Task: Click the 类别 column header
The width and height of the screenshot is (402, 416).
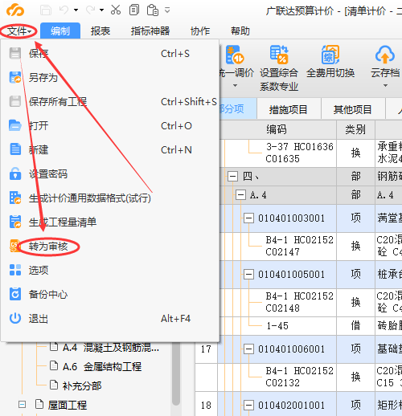Action: coord(355,129)
